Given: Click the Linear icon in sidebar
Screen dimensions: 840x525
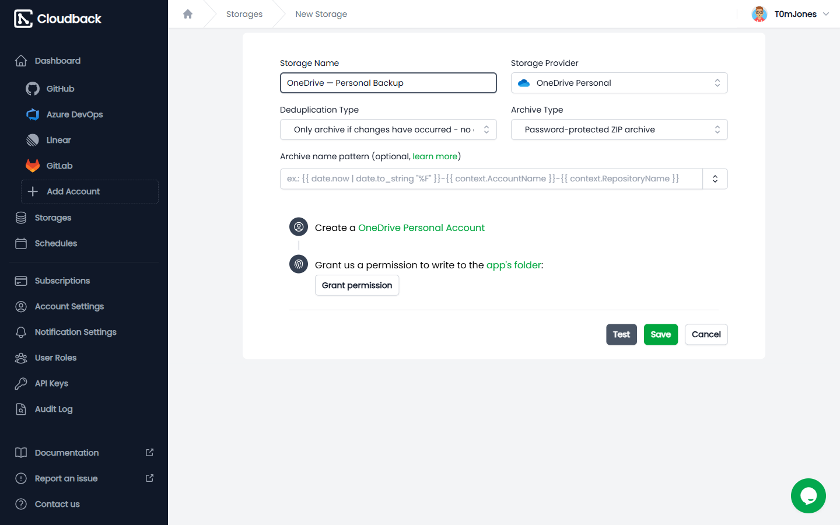Looking at the screenshot, I should click(33, 140).
